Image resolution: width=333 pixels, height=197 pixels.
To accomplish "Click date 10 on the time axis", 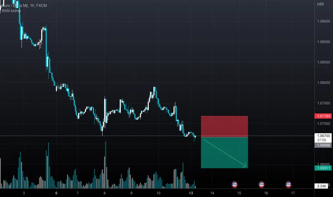I will pos(158,193).
